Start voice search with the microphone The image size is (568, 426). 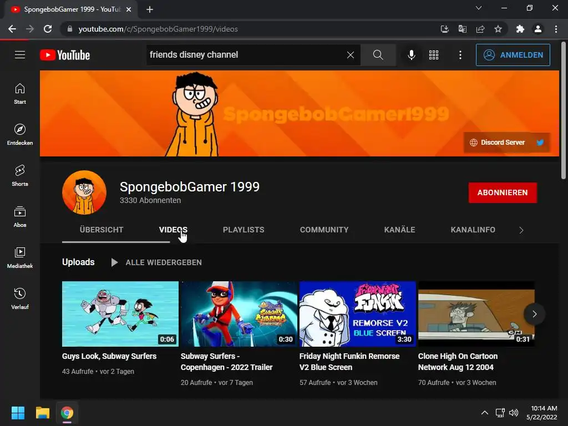(x=411, y=55)
